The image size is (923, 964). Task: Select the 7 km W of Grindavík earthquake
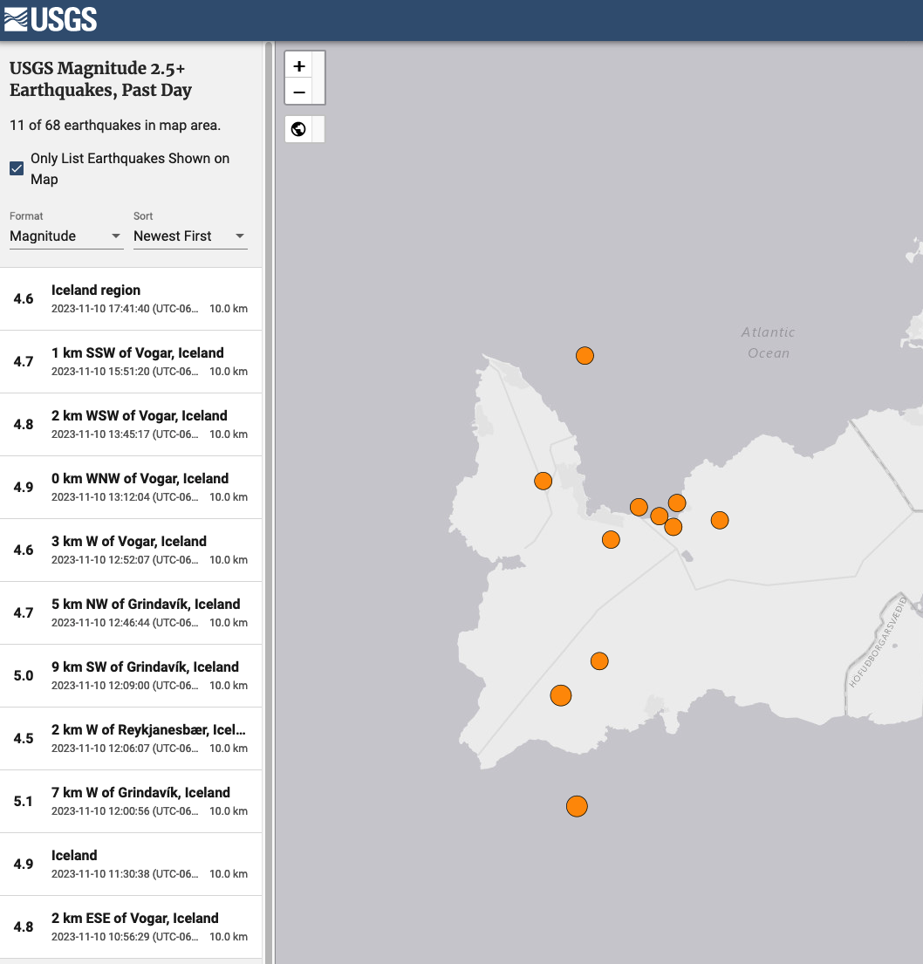[131, 801]
